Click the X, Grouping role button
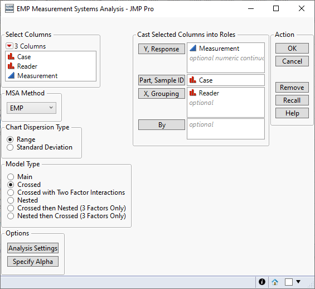Screen dimensions: 315x289 tap(162, 94)
